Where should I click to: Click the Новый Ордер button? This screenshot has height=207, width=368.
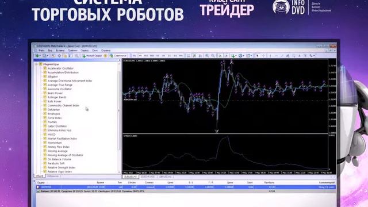(92, 56)
